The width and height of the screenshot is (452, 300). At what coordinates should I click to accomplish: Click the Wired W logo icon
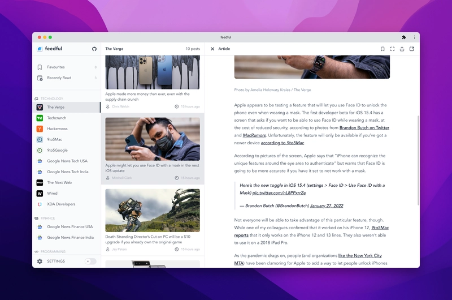click(40, 194)
